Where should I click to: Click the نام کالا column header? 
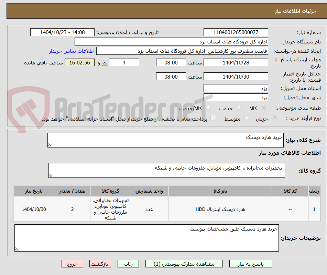coord(220,191)
